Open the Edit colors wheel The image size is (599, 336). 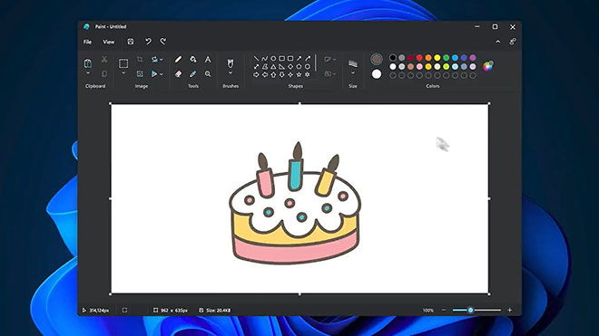(x=488, y=66)
